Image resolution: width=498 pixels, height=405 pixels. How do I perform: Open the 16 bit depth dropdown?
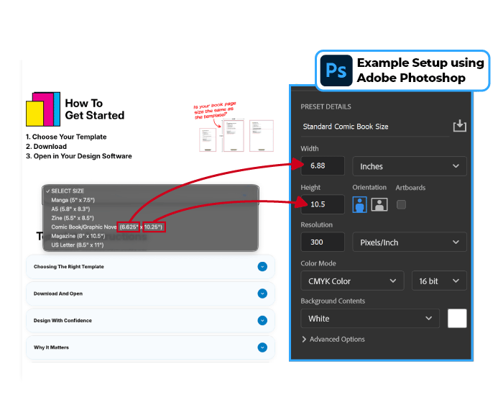click(438, 281)
